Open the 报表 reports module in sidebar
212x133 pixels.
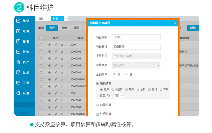[23, 42]
